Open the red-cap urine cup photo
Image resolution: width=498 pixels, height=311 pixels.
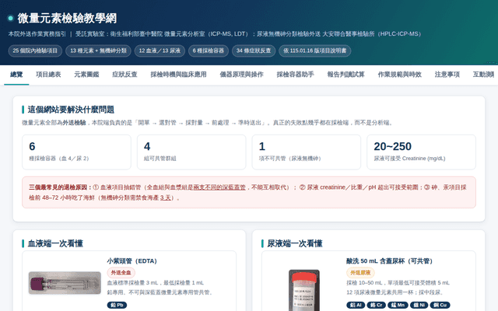304,290
